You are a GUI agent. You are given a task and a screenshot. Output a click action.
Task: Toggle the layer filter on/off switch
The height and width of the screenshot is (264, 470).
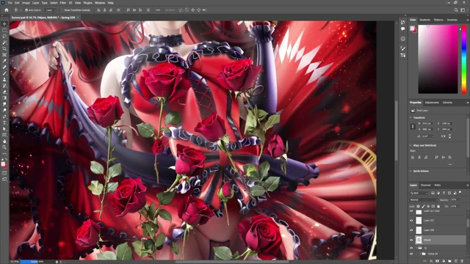coord(460,192)
